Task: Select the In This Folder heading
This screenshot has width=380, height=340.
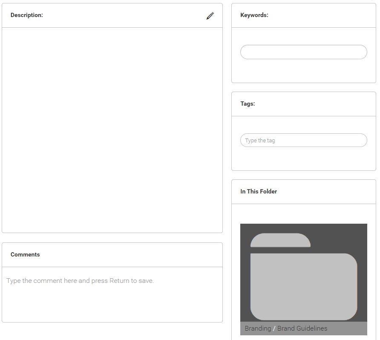Action: [258, 191]
